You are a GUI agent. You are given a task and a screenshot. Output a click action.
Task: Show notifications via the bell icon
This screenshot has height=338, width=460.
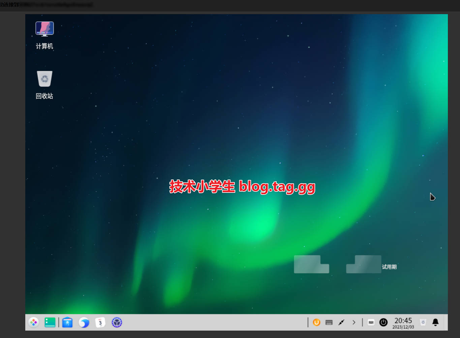pyautogui.click(x=435, y=323)
